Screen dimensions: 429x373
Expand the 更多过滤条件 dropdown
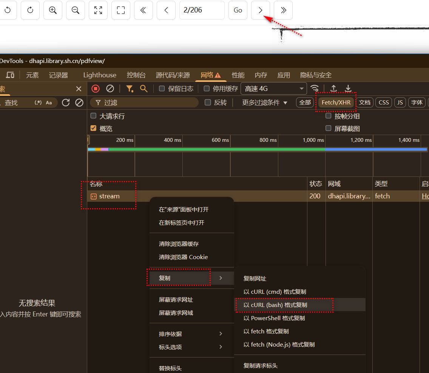pyautogui.click(x=265, y=103)
